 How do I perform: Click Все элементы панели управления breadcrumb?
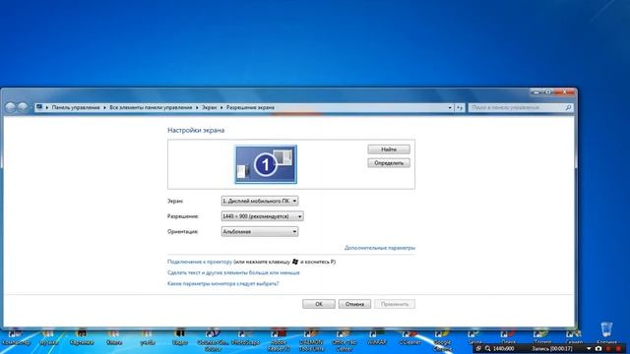coord(151,107)
